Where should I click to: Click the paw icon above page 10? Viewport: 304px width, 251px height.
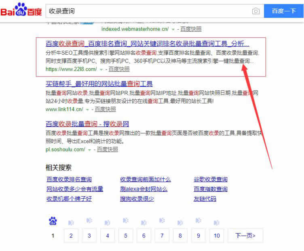click(x=217, y=222)
